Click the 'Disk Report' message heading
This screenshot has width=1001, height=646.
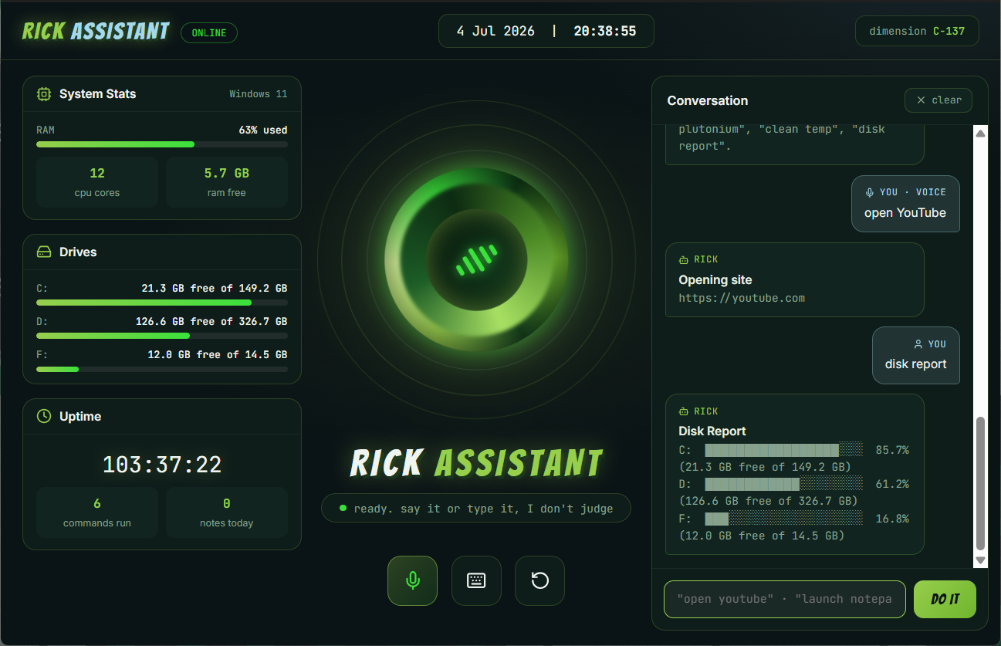(712, 431)
